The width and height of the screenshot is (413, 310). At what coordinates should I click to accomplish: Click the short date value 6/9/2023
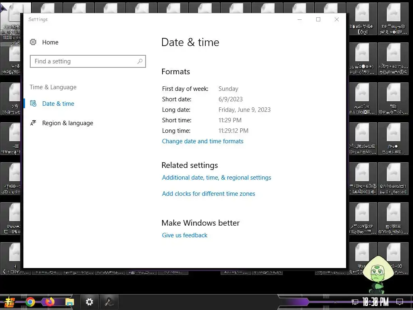tap(230, 99)
